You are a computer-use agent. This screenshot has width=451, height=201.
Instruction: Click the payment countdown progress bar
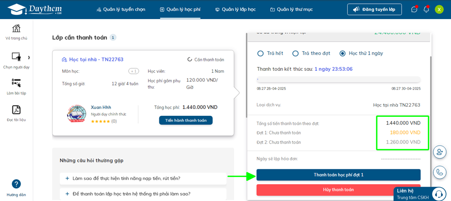pyautogui.click(x=339, y=79)
